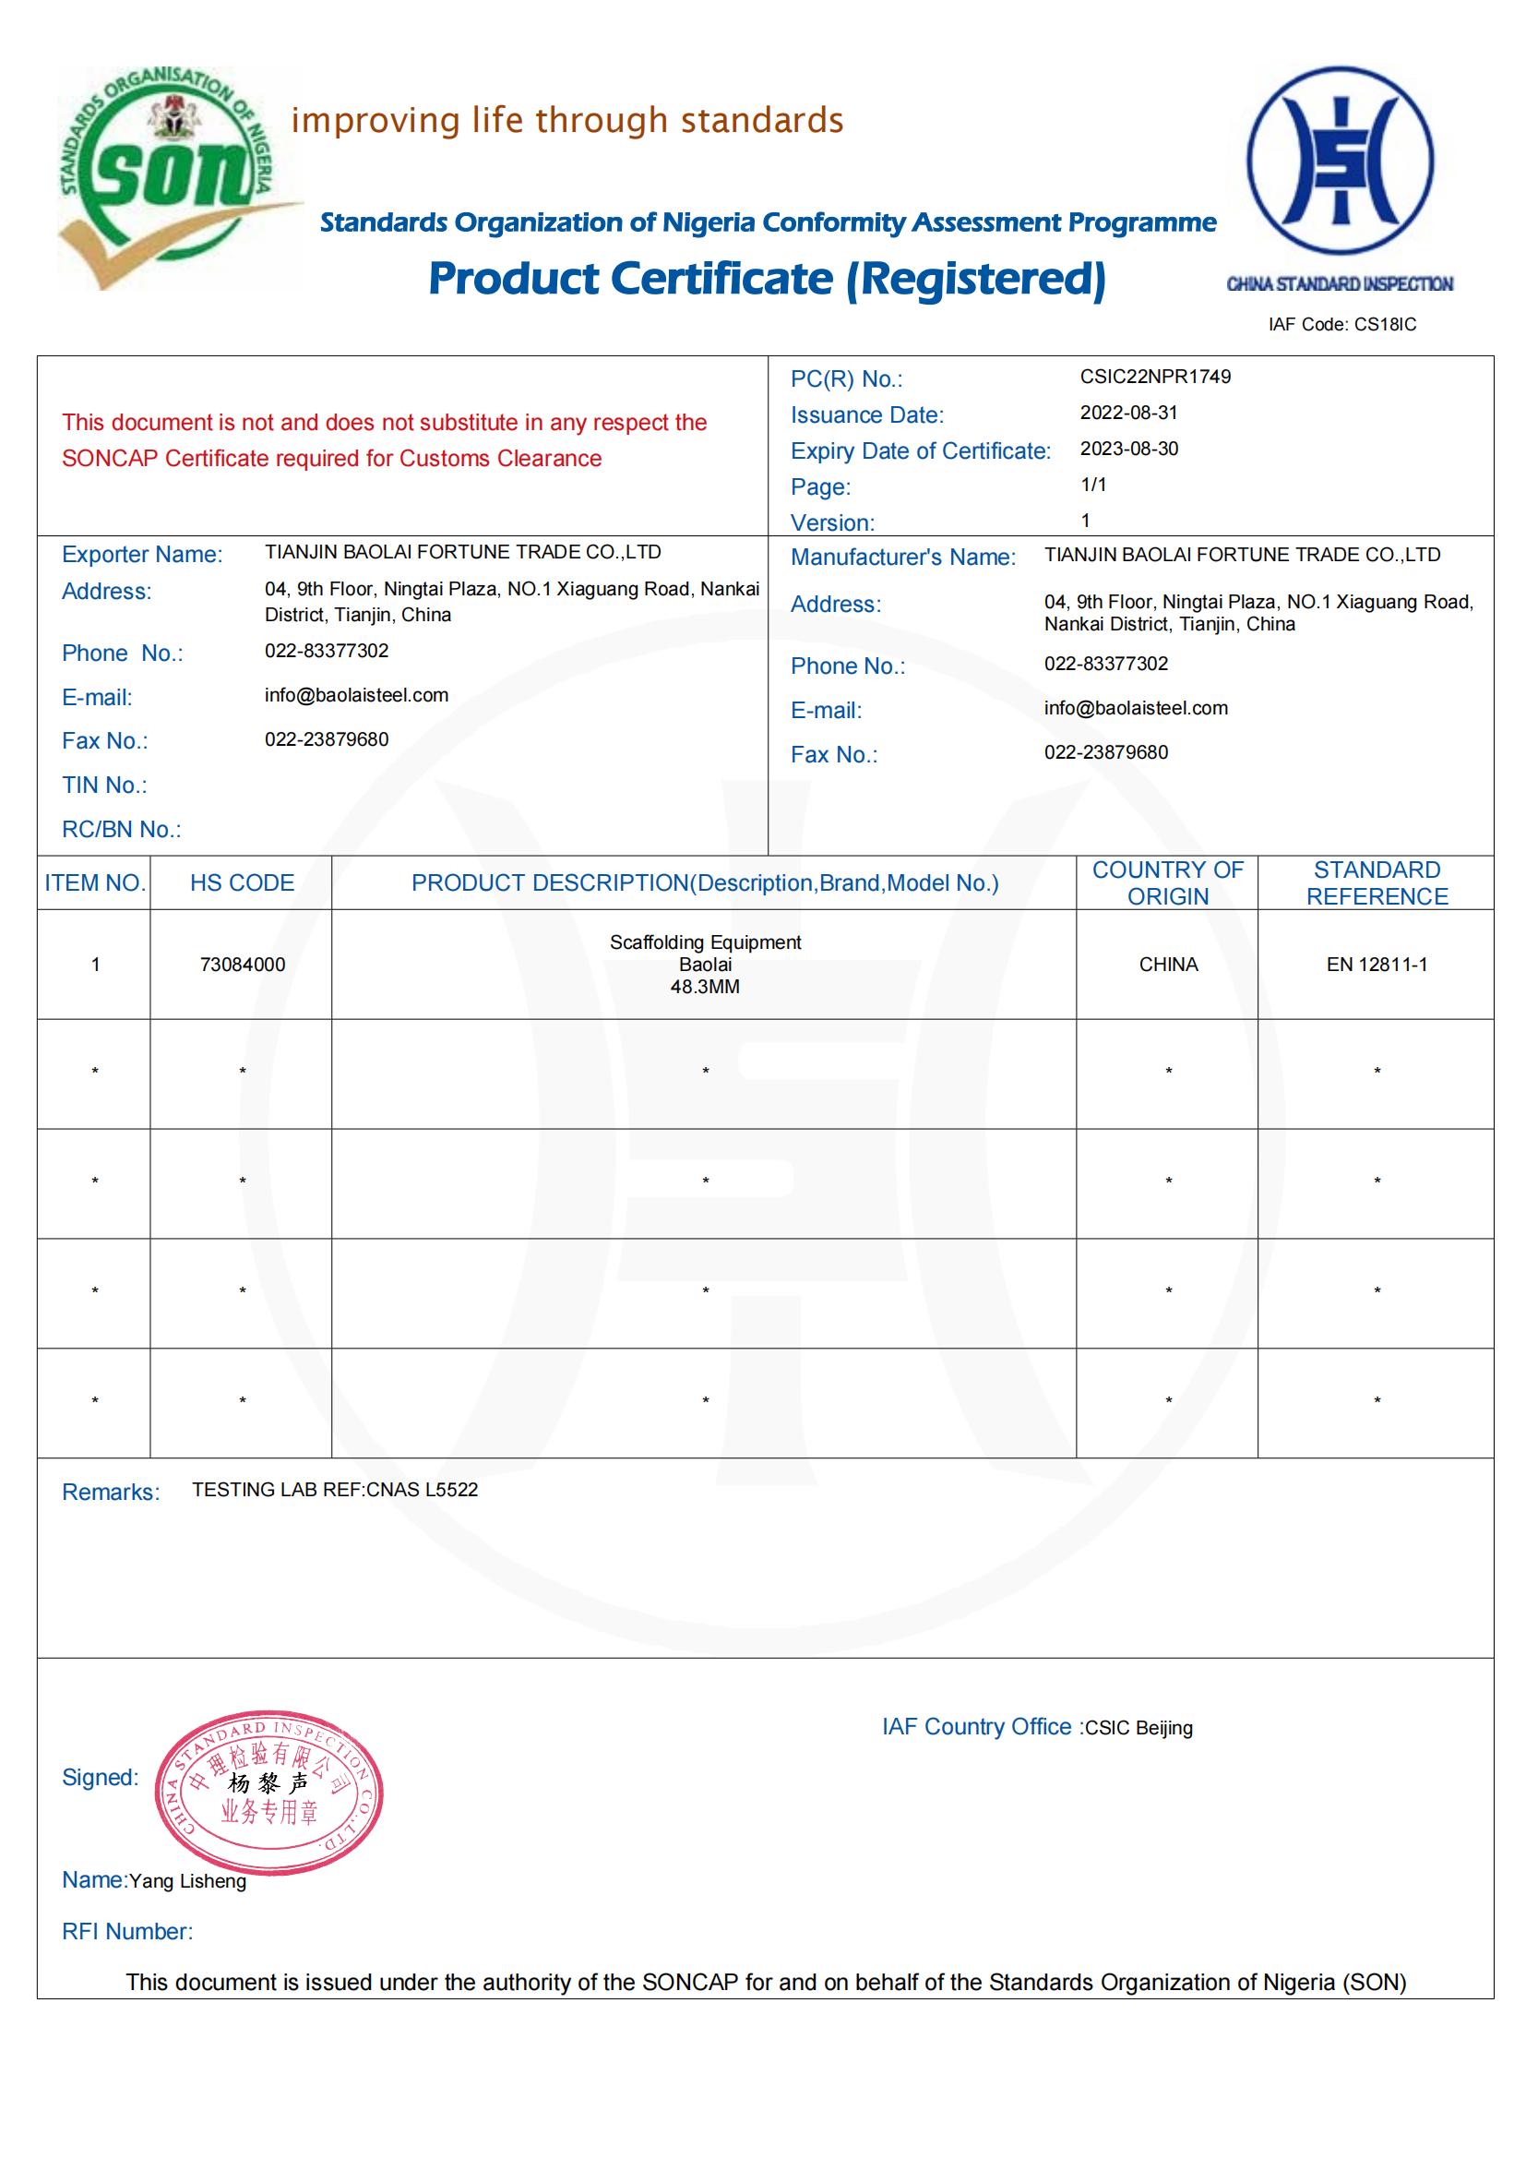Click expiry date 2023-08-30

pyautogui.click(x=1128, y=449)
